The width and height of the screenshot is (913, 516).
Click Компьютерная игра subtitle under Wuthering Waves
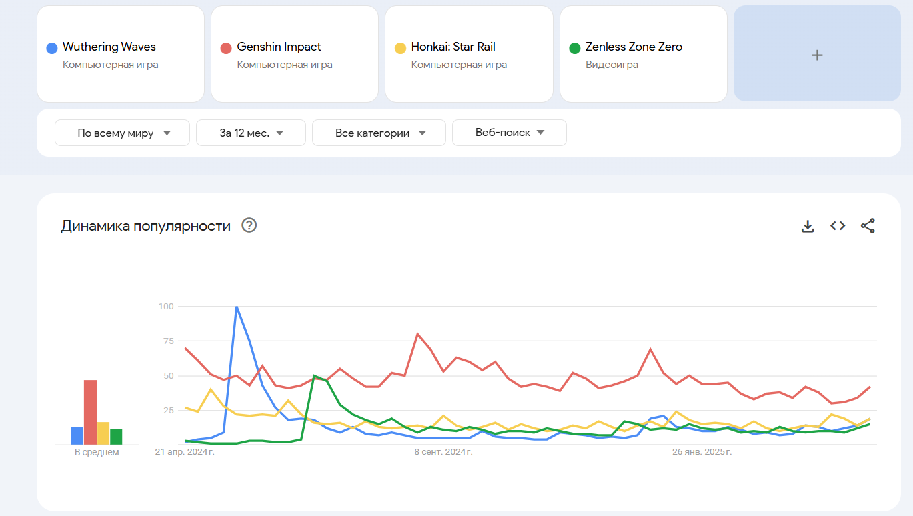coord(111,65)
